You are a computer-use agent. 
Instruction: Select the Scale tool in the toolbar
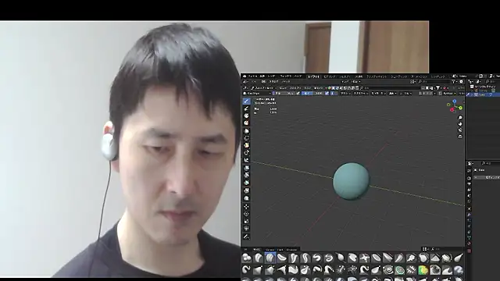click(246, 221)
